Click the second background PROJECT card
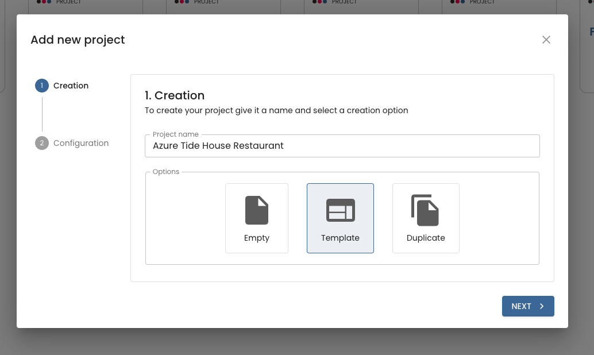This screenshot has height=355, width=594. click(223, 6)
